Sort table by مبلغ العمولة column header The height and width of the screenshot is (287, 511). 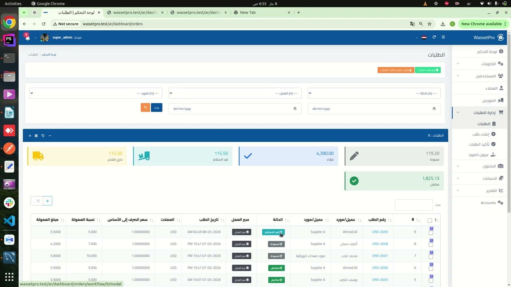pyautogui.click(x=48, y=220)
